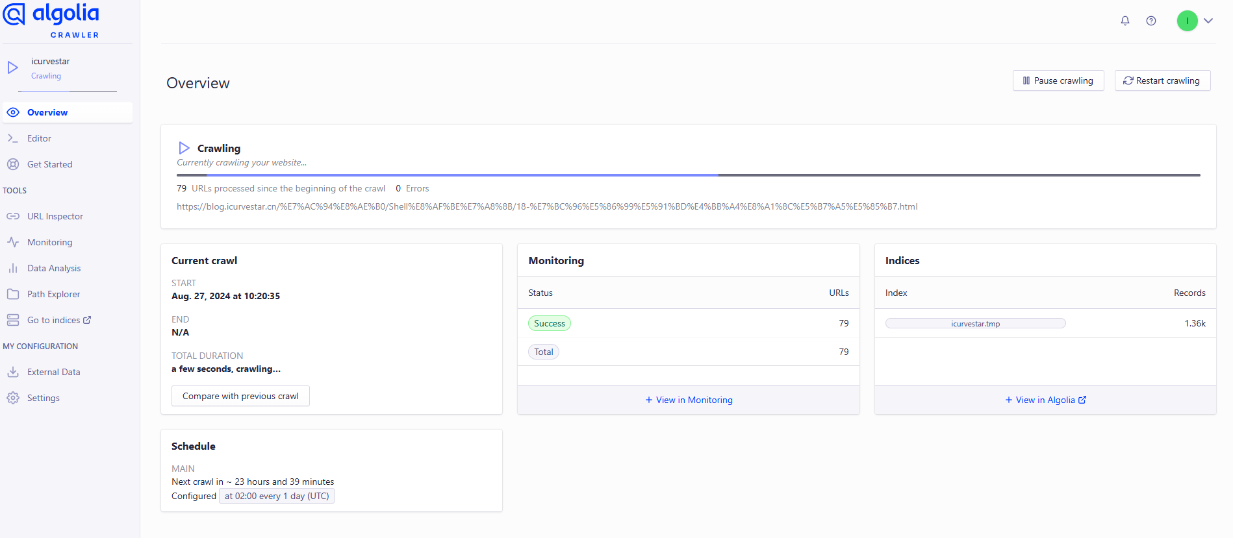Click the Path Explorer folder icon
This screenshot has width=1233, height=538.
pos(13,294)
